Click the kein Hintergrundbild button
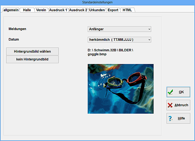The height and width of the screenshot is (141, 195). click(x=32, y=59)
